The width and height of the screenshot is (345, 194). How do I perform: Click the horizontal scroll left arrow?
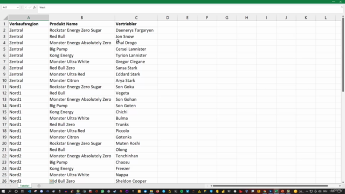[x=211, y=186]
